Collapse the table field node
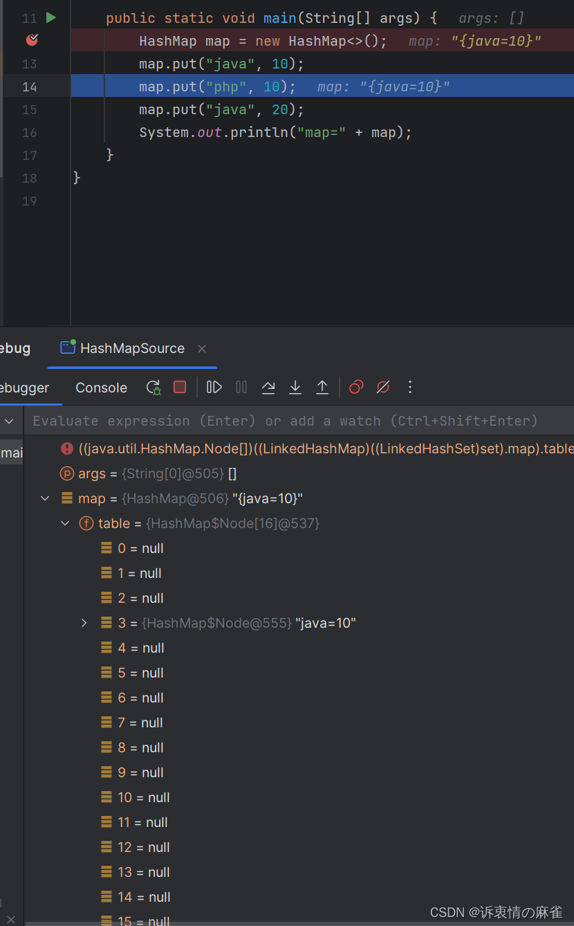Image resolution: width=574 pixels, height=926 pixels. 66,523
